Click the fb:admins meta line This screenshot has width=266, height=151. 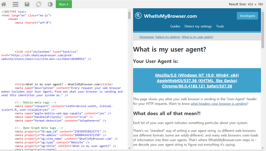point(60,135)
